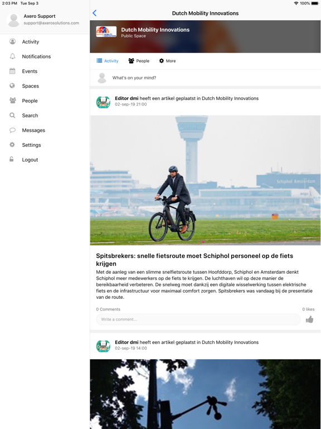Click the Spaces globe icon
The width and height of the screenshot is (321, 429).
coord(12,85)
